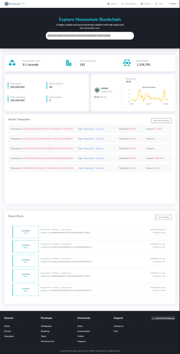The image size is (180, 354).
Task: Click Wallet Address count 96
Action: point(51,87)
